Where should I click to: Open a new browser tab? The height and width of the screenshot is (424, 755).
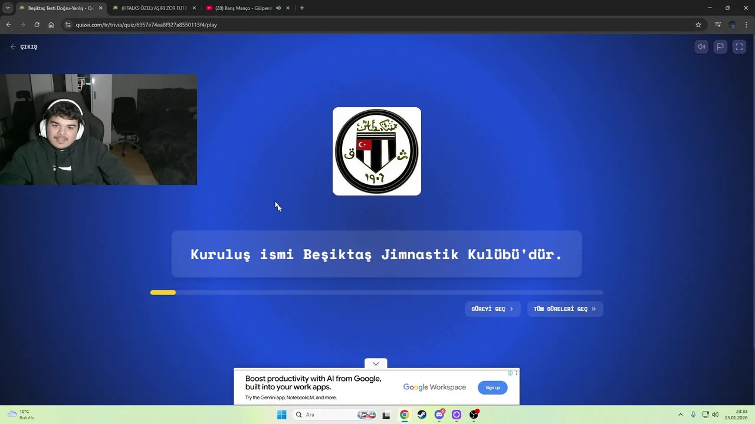coord(302,8)
